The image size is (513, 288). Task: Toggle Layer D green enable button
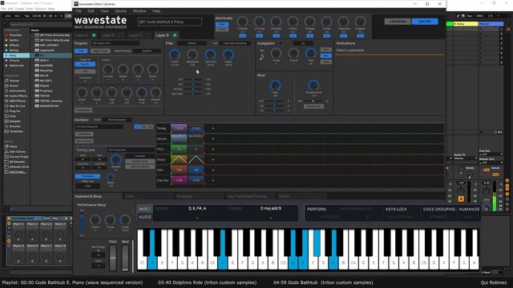click(175, 35)
